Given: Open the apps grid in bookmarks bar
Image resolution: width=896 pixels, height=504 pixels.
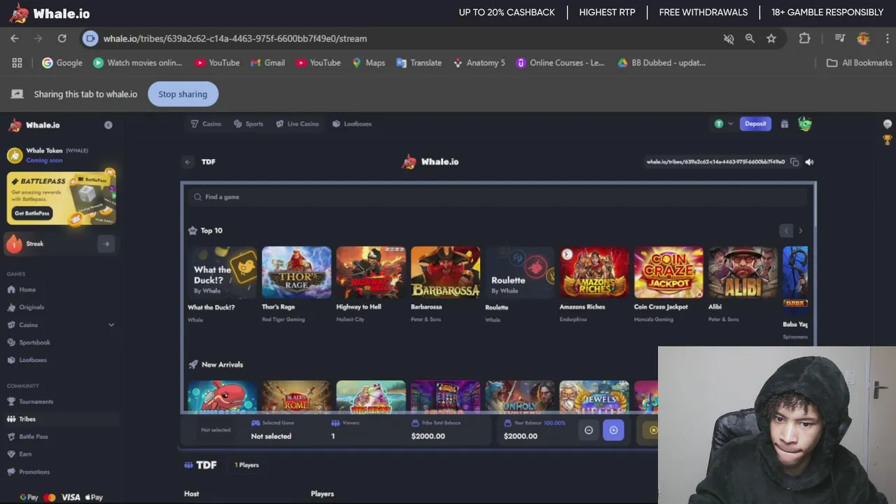Looking at the screenshot, I should coord(17,62).
